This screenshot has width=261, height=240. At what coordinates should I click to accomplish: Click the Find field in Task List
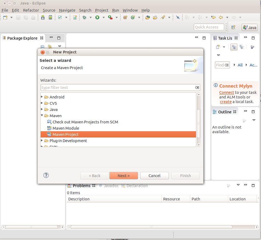click(x=222, y=65)
